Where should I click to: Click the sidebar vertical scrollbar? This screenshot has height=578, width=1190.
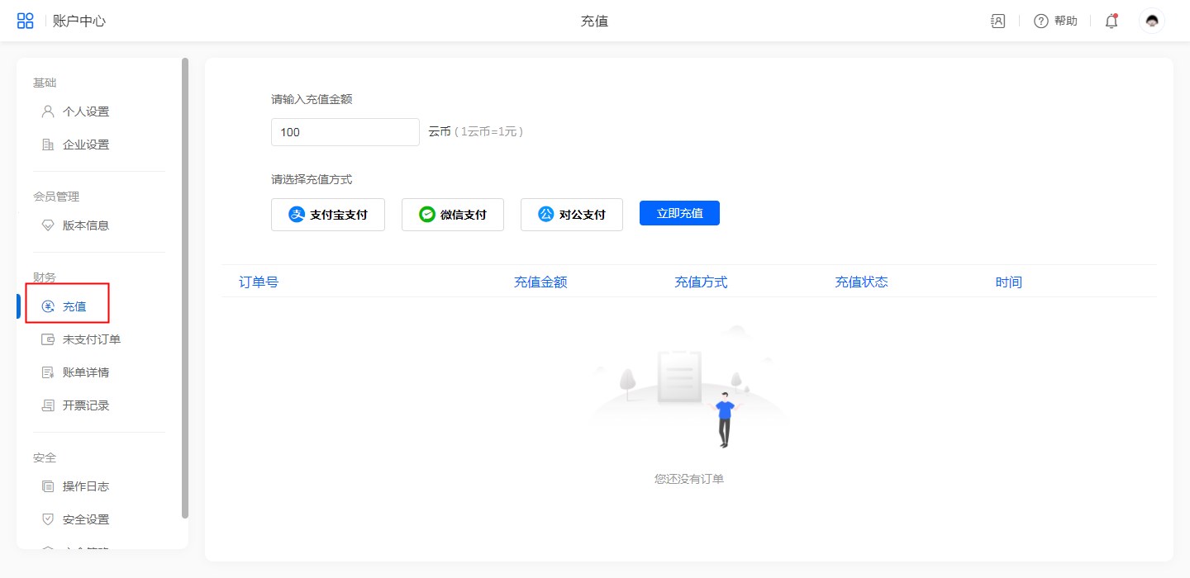[185, 287]
